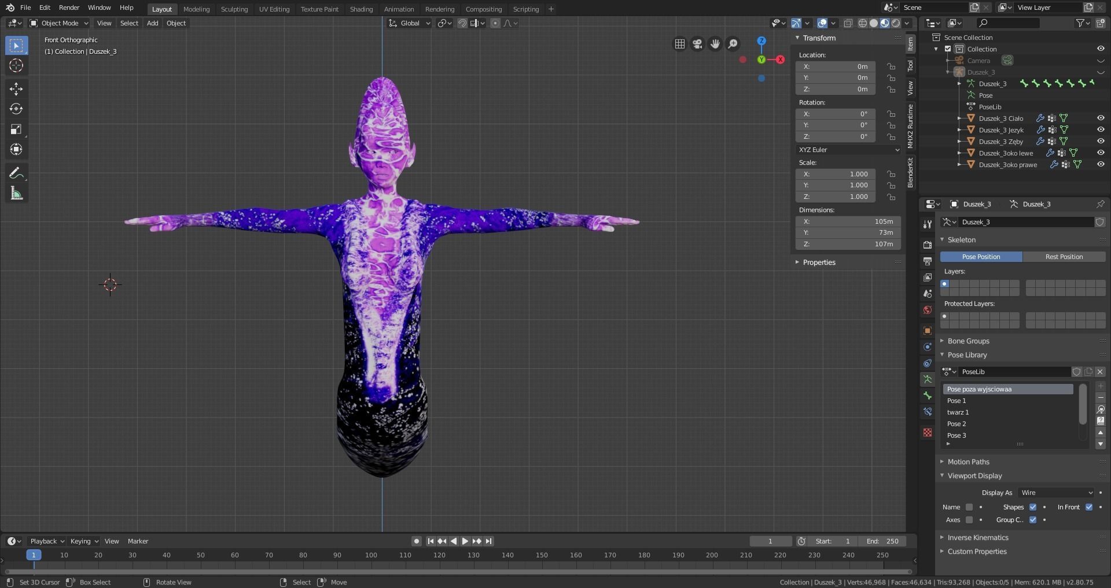The height and width of the screenshot is (588, 1111).
Task: Select the Rotate tool
Action: coord(16,109)
